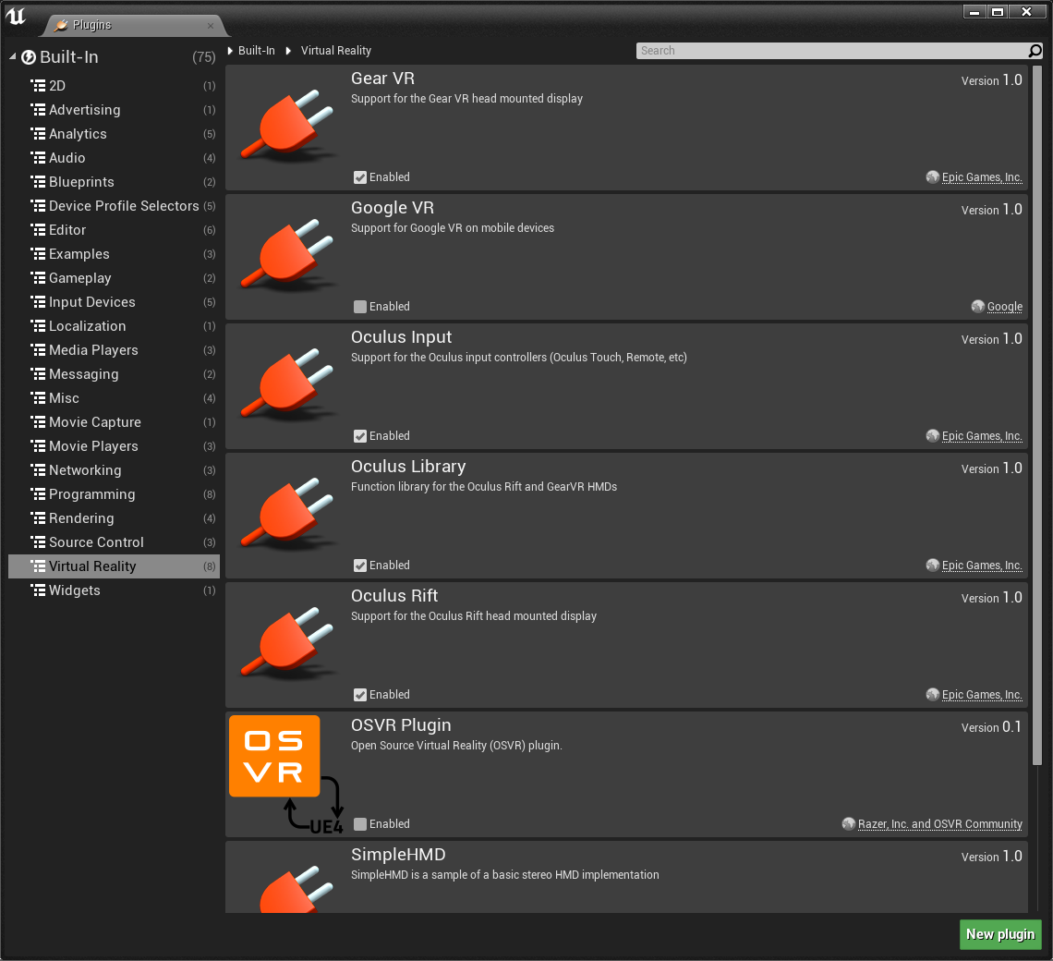Viewport: 1053px width, 961px height.
Task: Click the Blueprints category list icon
Action: click(x=38, y=181)
